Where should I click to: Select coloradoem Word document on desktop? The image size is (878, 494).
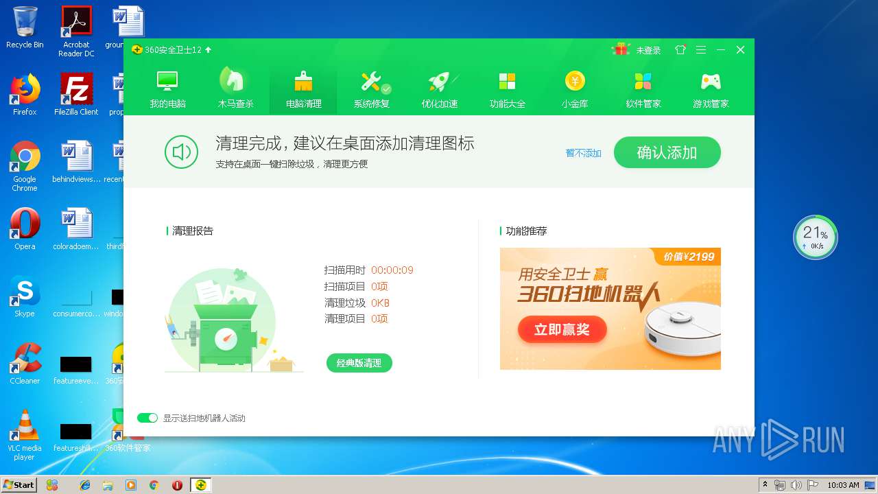click(x=76, y=229)
